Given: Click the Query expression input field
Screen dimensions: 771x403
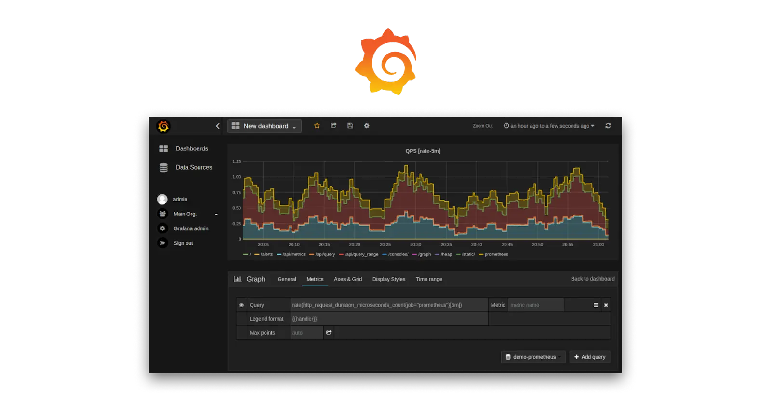Looking at the screenshot, I should coord(388,305).
